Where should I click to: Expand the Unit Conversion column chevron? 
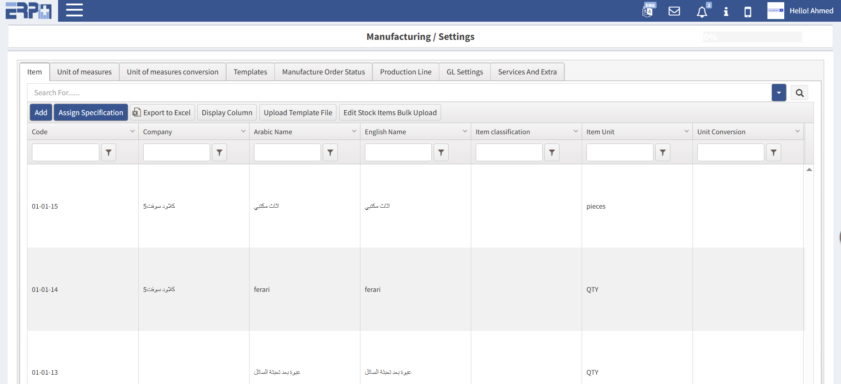pyautogui.click(x=797, y=132)
